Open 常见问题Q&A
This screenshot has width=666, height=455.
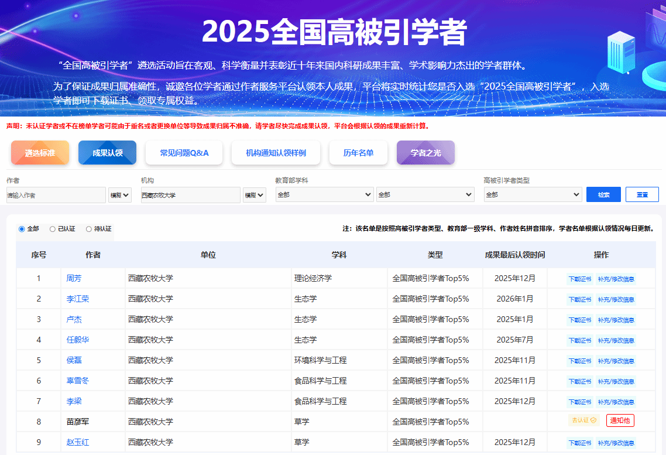[184, 153]
